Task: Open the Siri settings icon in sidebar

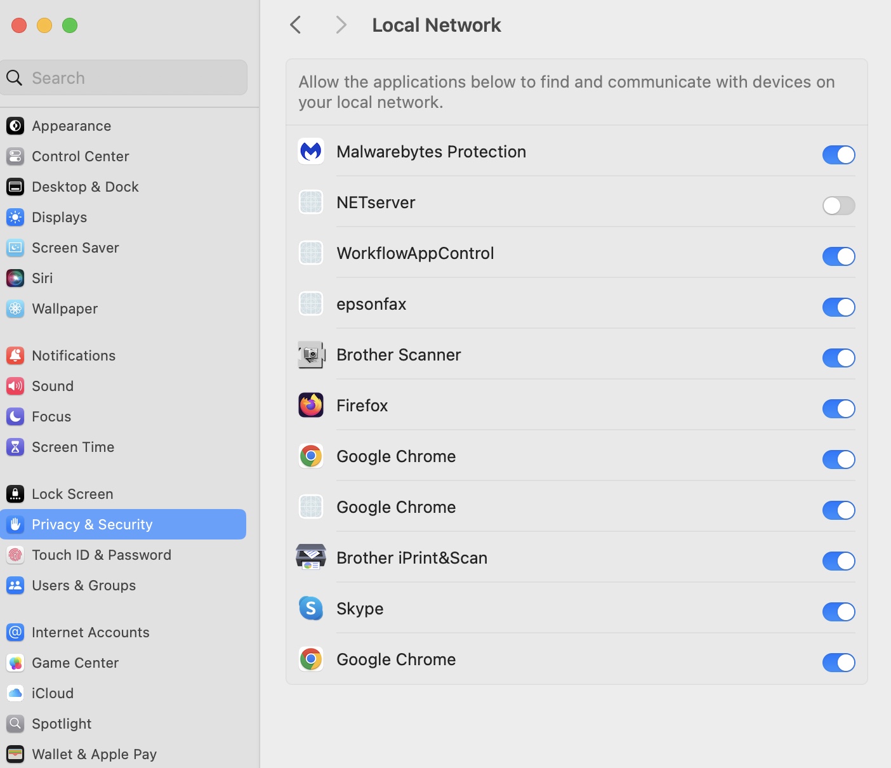Action: pos(15,278)
